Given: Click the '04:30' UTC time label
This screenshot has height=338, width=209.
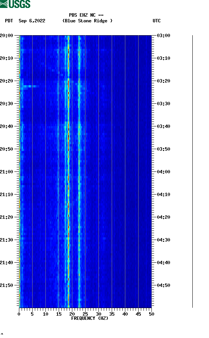Looking at the screenshot, I should [164, 240].
